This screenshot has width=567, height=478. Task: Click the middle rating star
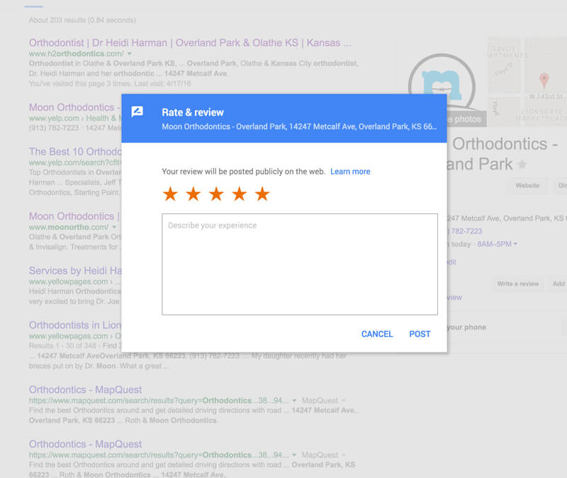217,193
